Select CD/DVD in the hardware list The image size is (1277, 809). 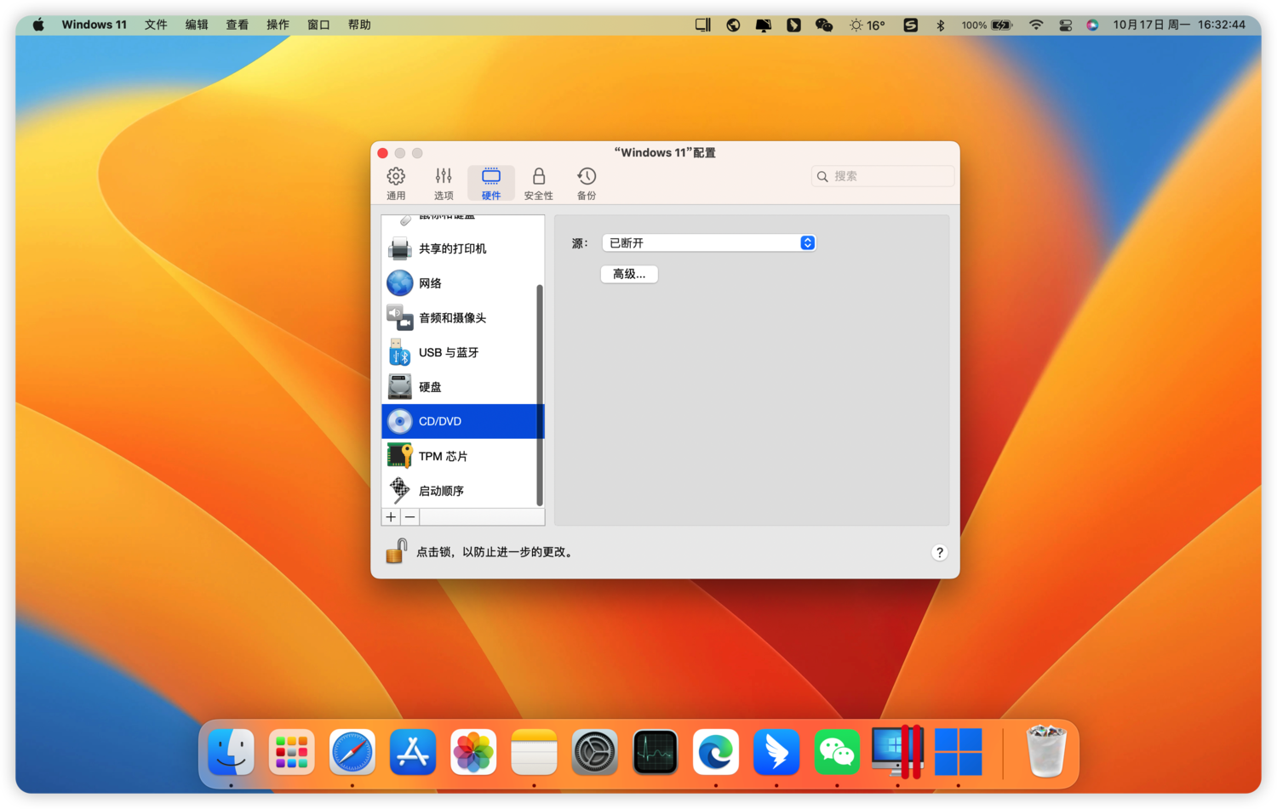point(462,421)
